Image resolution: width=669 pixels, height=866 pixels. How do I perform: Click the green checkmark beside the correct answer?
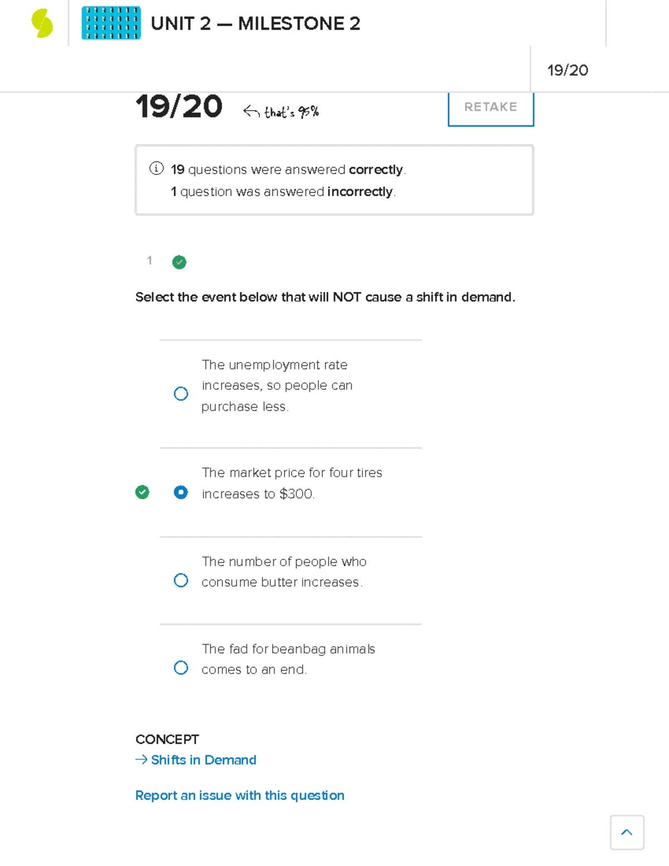pos(143,492)
